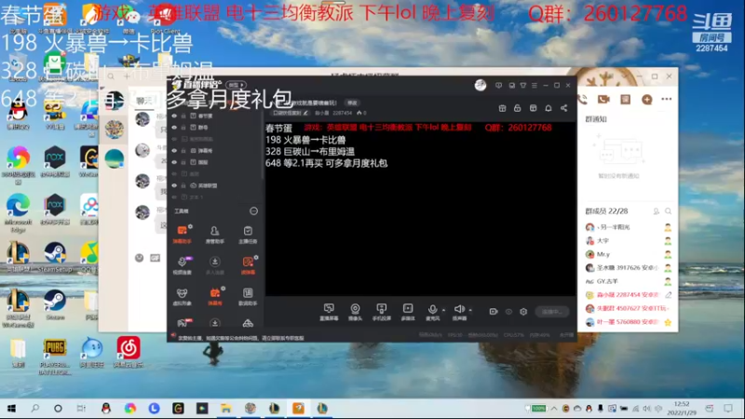Viewport: 745px width, 419px height.
Task: Click the unlock padlock icon in header
Action: (518, 108)
